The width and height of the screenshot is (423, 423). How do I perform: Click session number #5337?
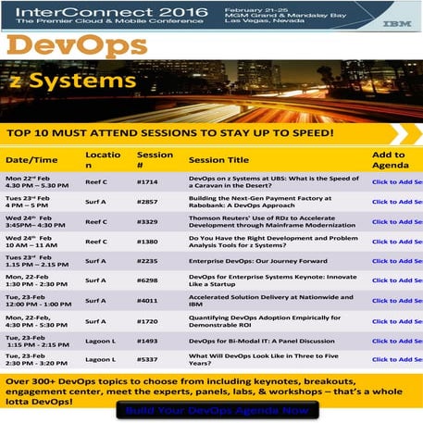pyautogui.click(x=147, y=359)
